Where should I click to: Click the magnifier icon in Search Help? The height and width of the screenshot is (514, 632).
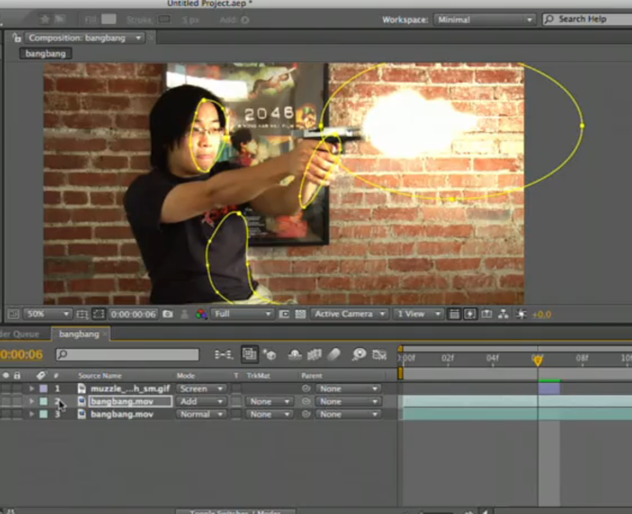[x=549, y=19]
